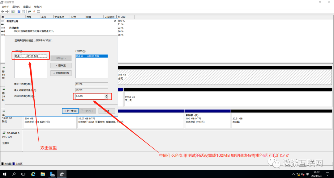This screenshot has height=178, width=334.
Task: Toggle the console tree toolbar icon
Action: [x=13, y=11]
